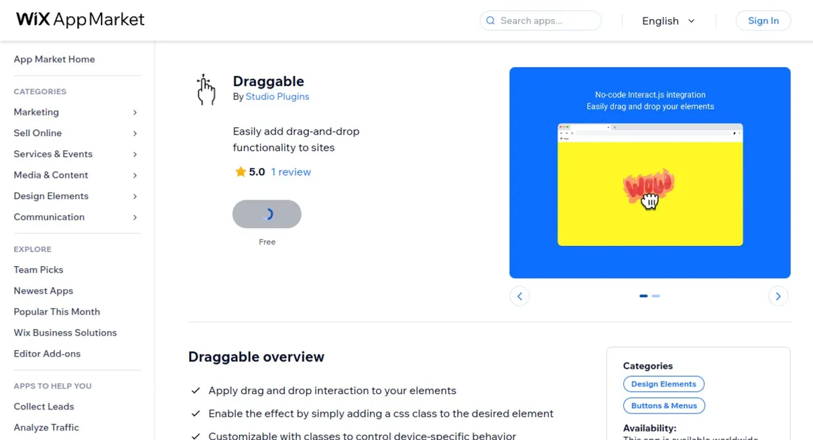Screen dimensions: 813x440
Task: Click the Sign In button
Action: coord(763,21)
